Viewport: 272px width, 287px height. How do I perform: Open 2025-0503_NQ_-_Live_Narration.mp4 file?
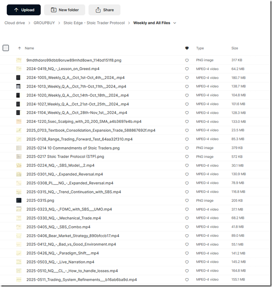pyautogui.click(x=60, y=262)
